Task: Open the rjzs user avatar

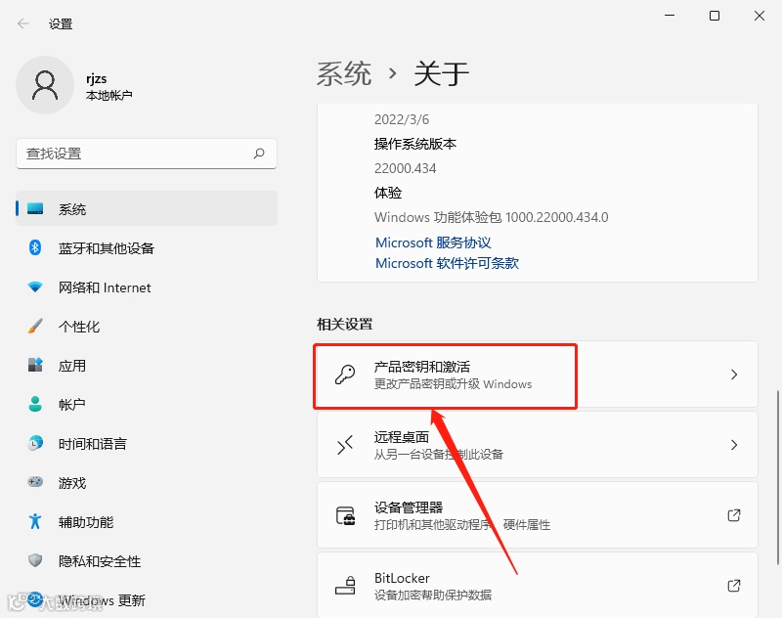Action: coord(45,85)
